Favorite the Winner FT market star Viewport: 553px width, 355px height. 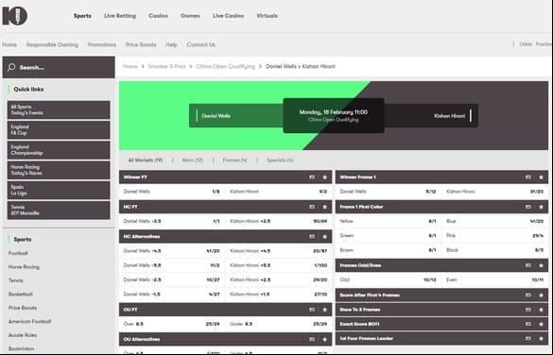pyautogui.click(x=325, y=177)
